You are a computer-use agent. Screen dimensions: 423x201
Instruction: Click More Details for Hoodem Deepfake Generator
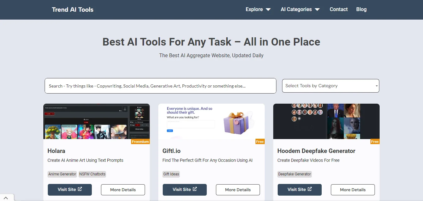(x=353, y=190)
